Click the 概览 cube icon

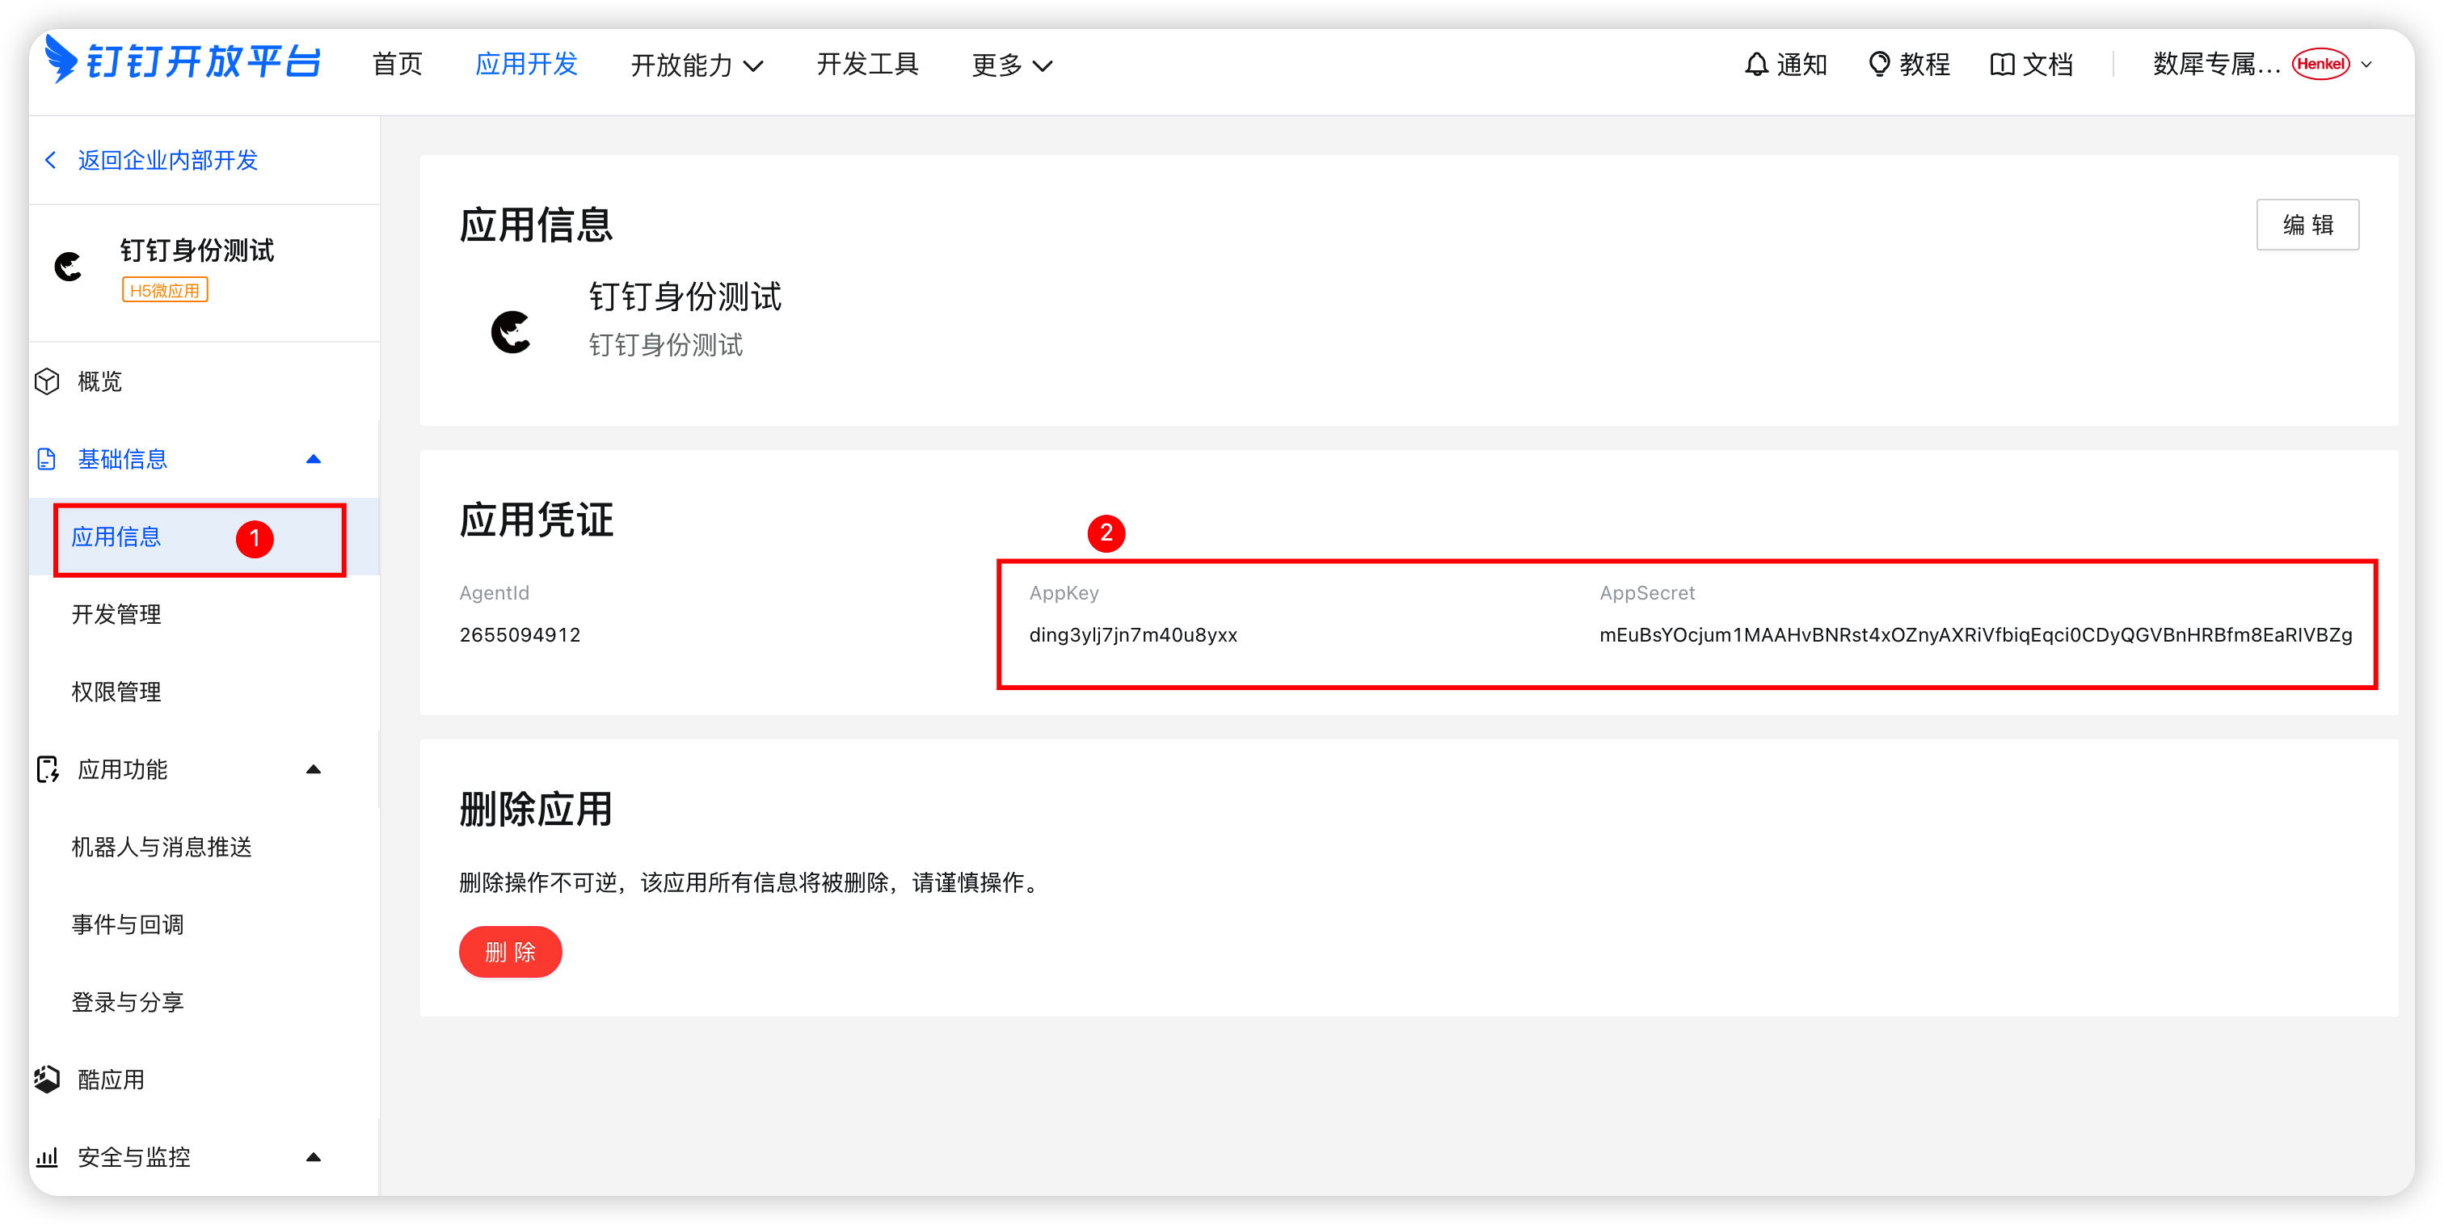(x=48, y=381)
